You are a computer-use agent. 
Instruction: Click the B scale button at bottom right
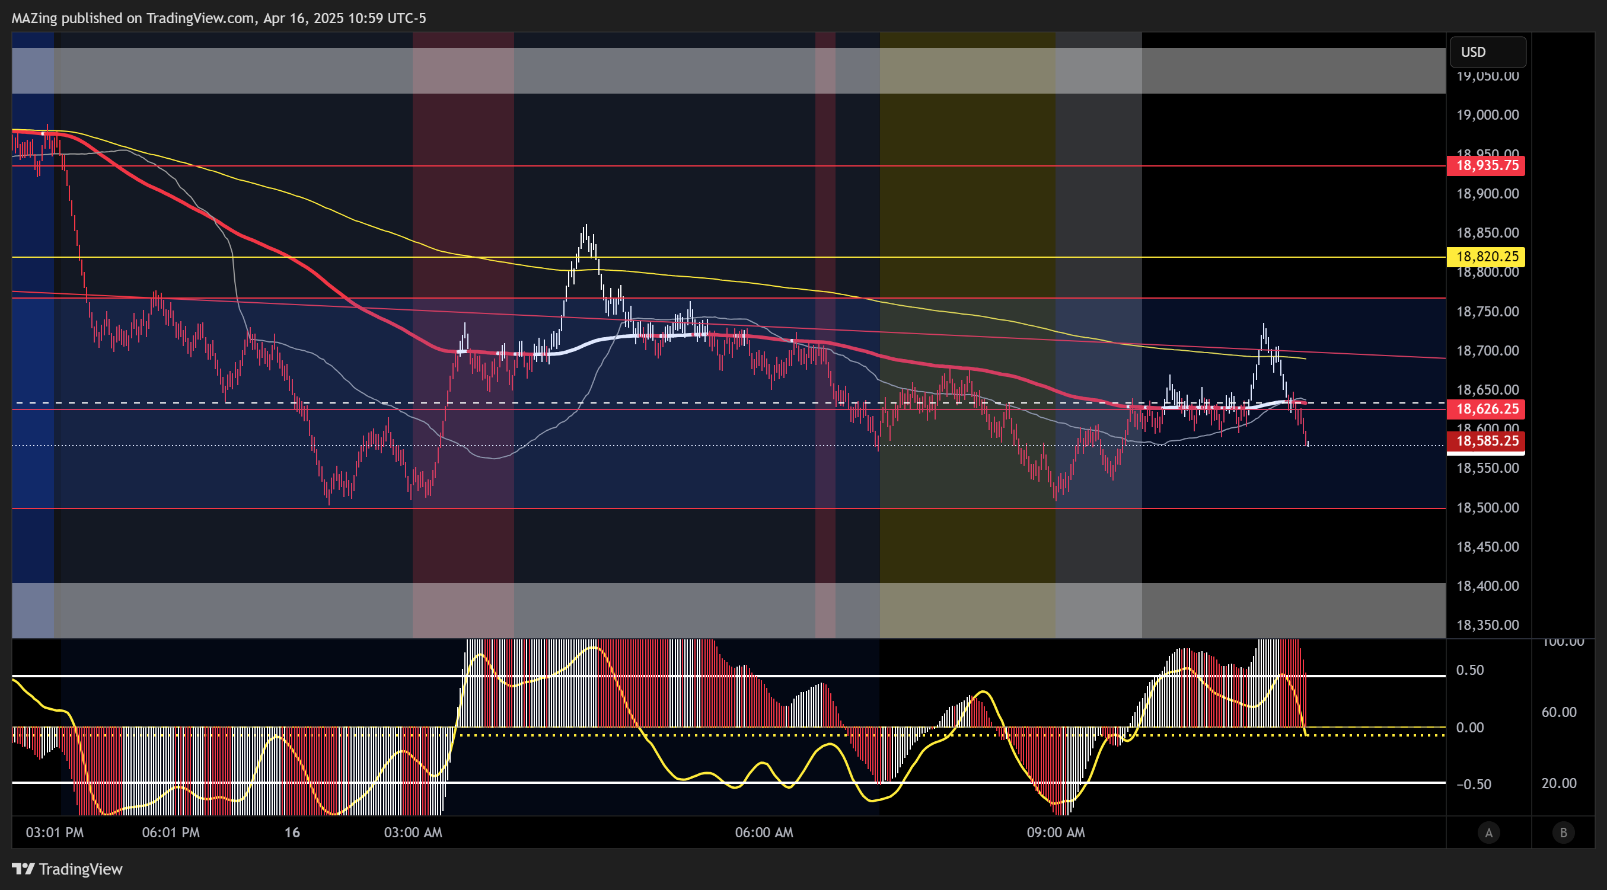point(1563,833)
